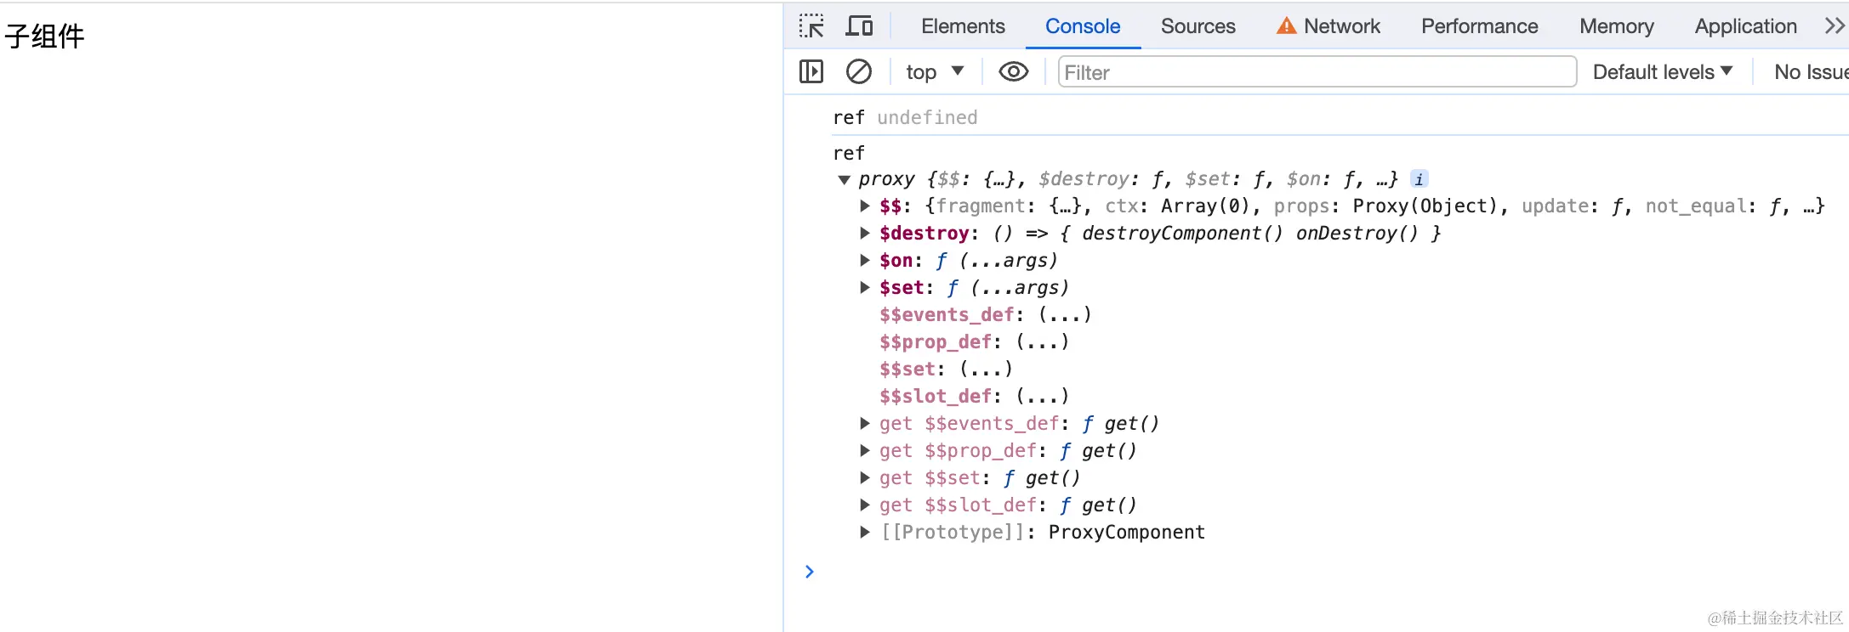The width and height of the screenshot is (1849, 632).
Task: Show more DevTools tabs with the chevron
Action: [x=1835, y=26]
